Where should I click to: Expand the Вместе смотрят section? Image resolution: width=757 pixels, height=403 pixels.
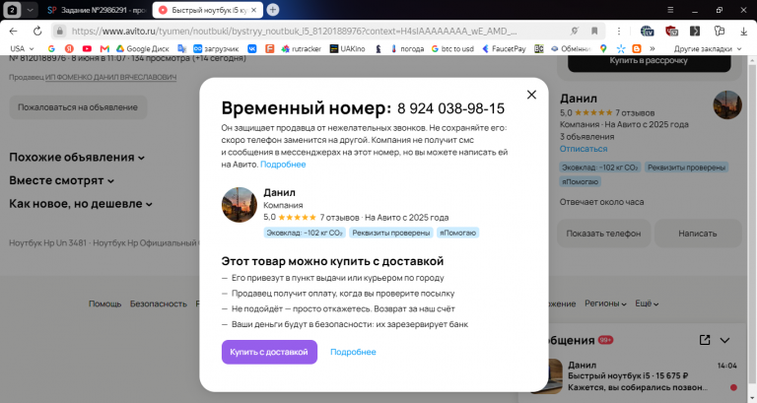point(62,180)
